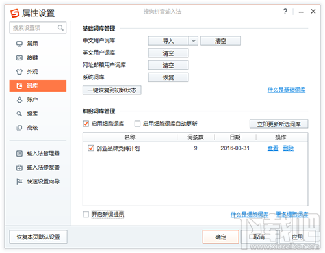
Task: Click 删除 link for 创业品牌支持计划
Action: click(289, 148)
